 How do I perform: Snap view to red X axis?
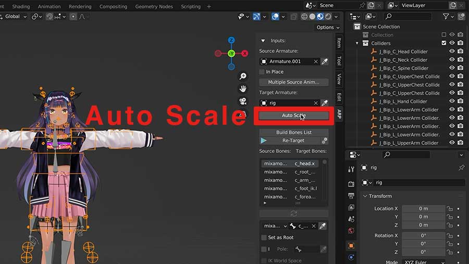(245, 54)
